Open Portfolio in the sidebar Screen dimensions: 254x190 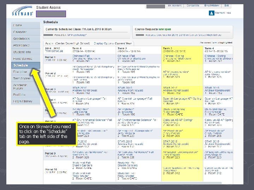click(x=26, y=95)
